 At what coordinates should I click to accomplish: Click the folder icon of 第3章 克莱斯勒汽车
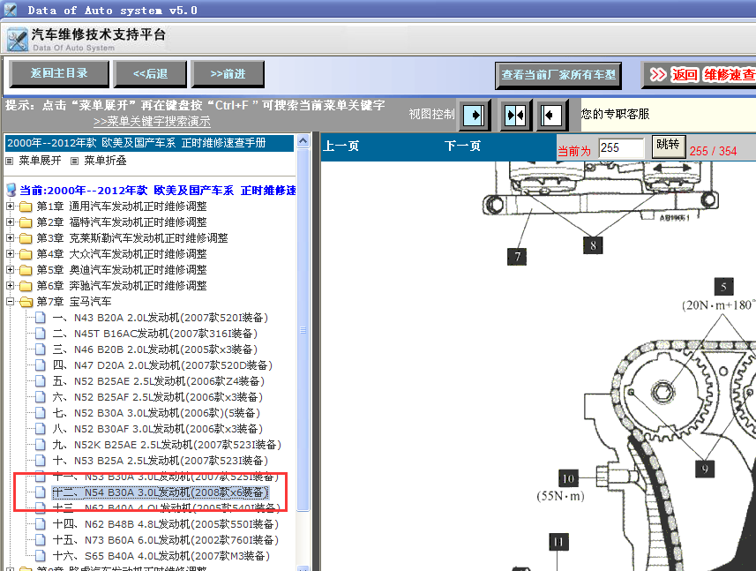click(x=26, y=238)
